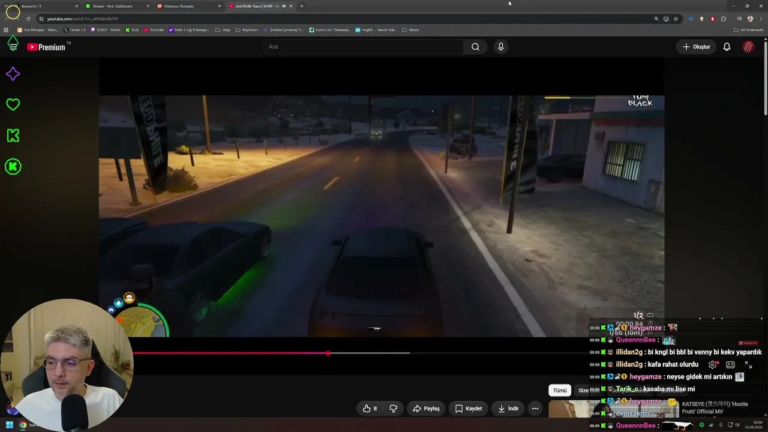The width and height of the screenshot is (768, 432).
Task: Open Chrome profile avatar
Action: [750, 19]
